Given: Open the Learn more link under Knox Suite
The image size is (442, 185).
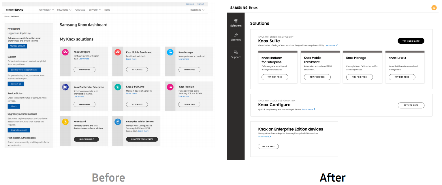Looking at the screenshot, I should [330, 45].
